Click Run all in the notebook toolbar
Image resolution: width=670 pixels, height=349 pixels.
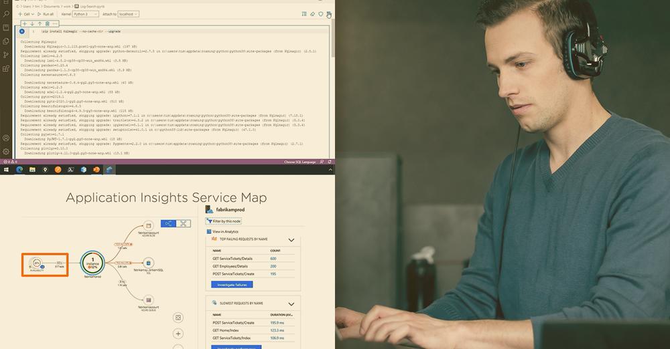point(46,14)
